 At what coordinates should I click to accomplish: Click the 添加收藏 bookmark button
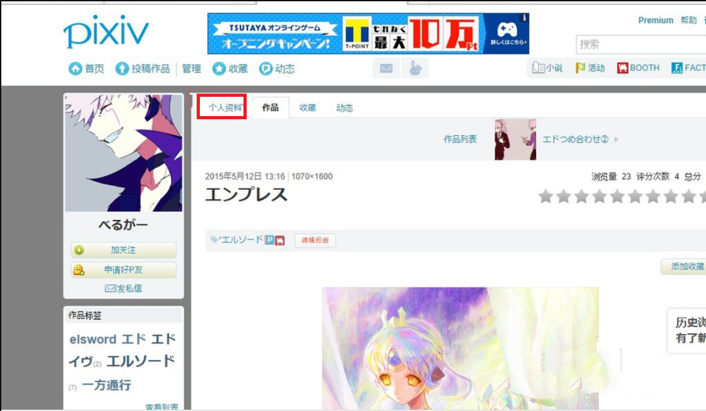click(685, 267)
